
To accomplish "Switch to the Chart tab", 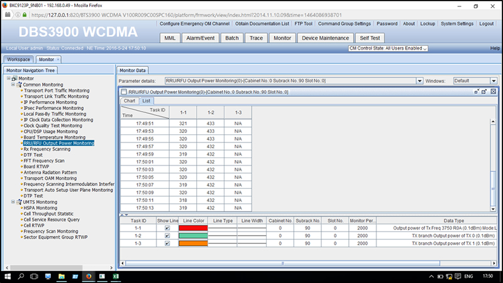I will click(130, 101).
